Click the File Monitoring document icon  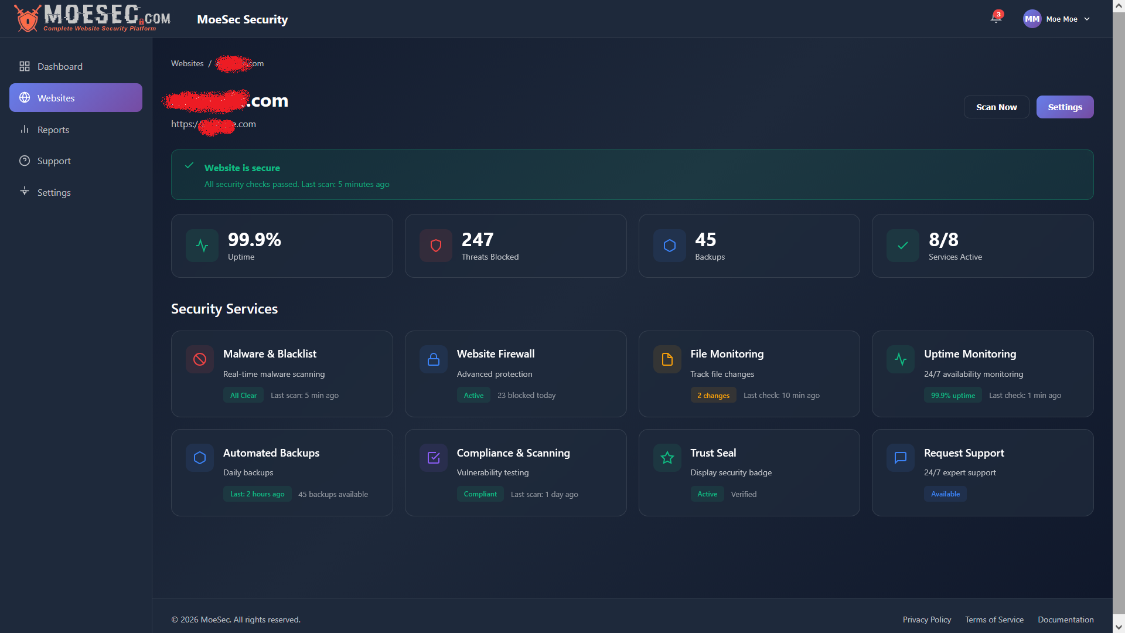pos(667,359)
